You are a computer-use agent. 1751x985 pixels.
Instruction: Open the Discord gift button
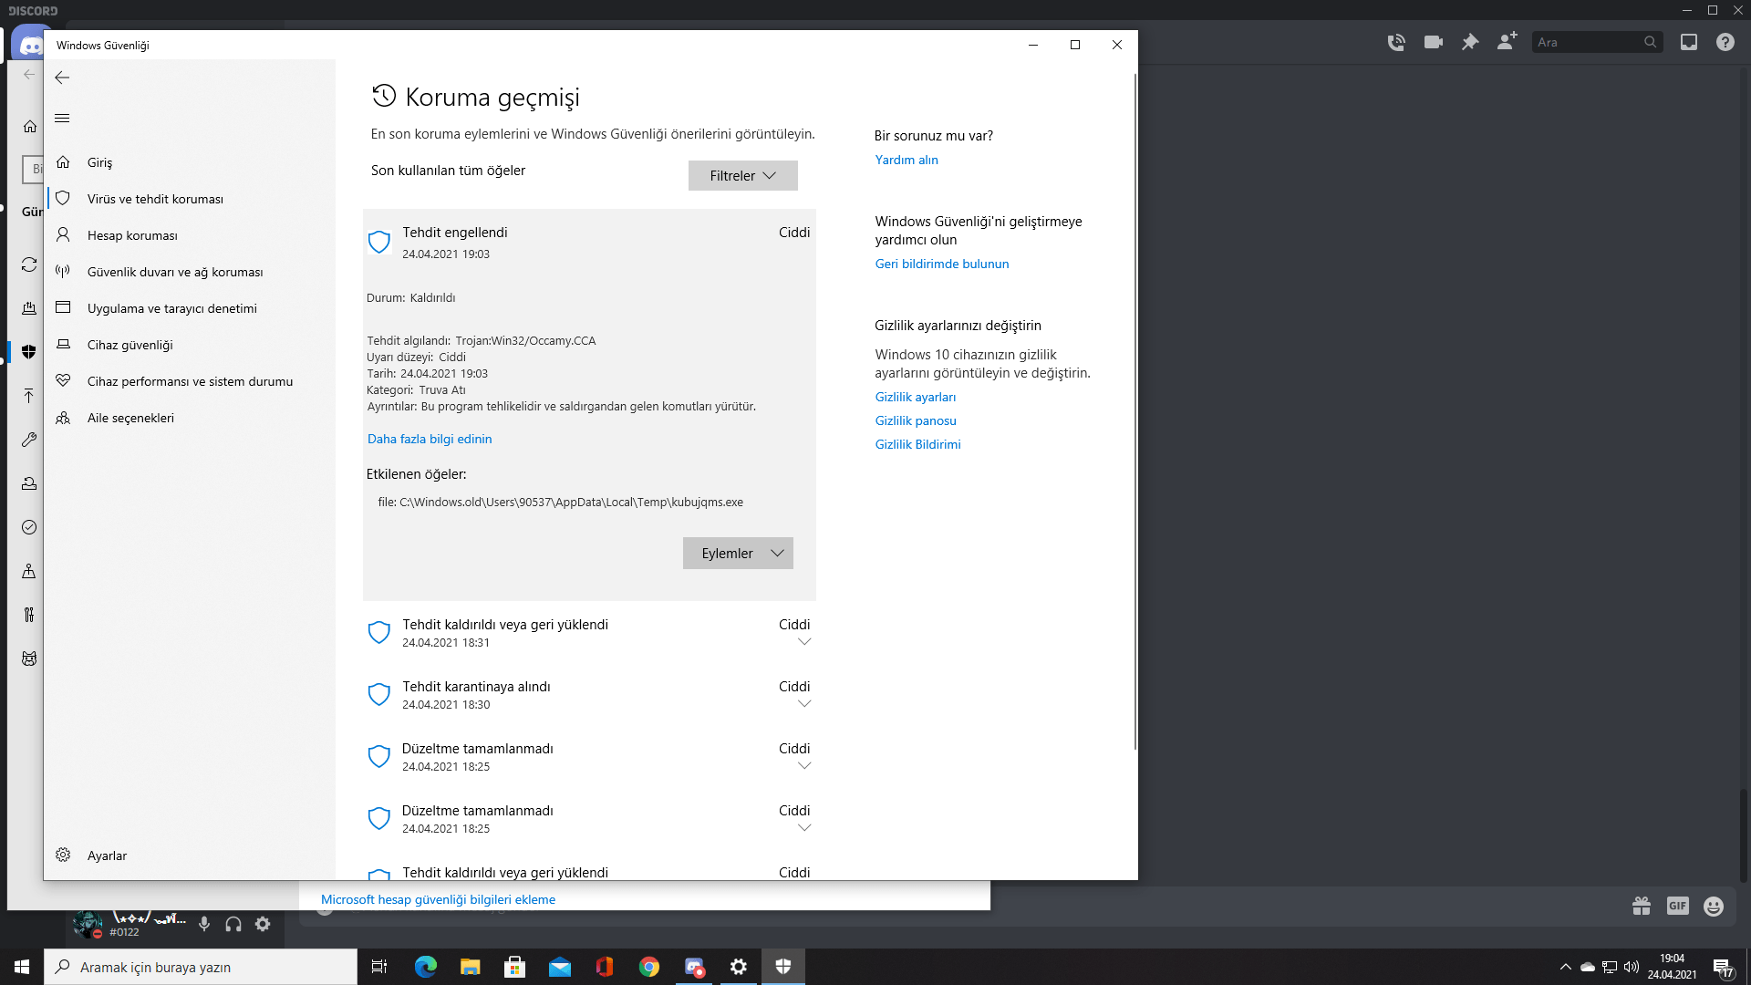[1642, 906]
